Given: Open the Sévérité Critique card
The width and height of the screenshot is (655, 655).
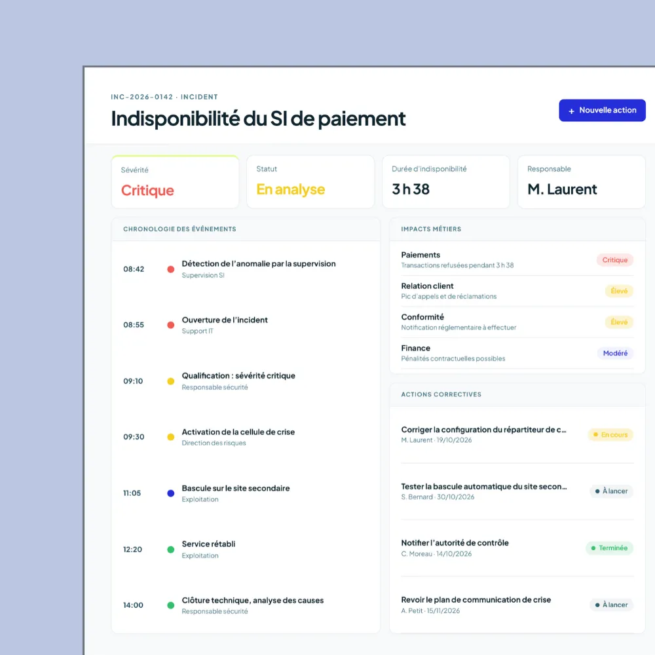Looking at the screenshot, I should pos(175,181).
